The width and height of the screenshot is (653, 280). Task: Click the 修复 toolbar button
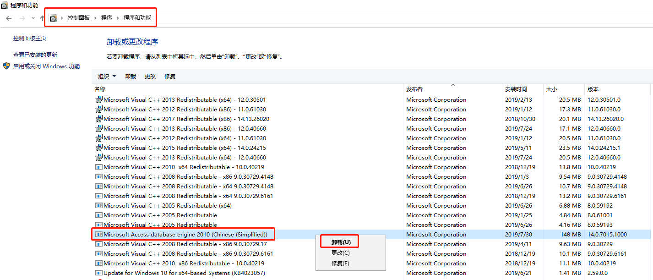(x=170, y=77)
